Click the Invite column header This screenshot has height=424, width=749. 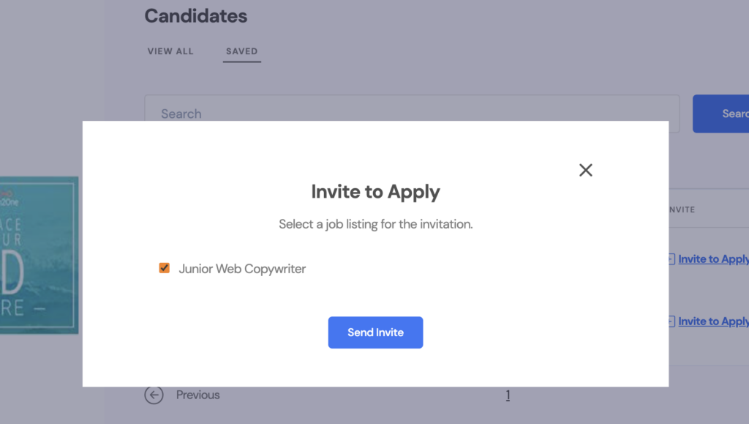(x=682, y=209)
